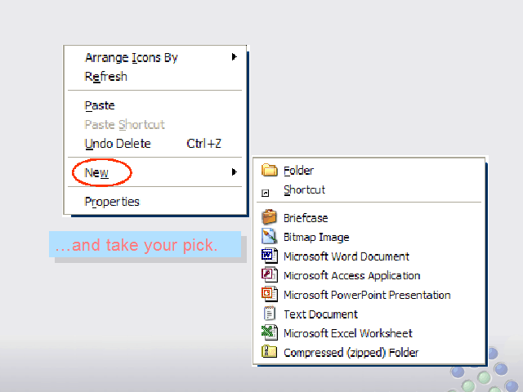This screenshot has height=392, width=523.
Task: Click the Microsoft Access Application icon
Action: pos(269,275)
